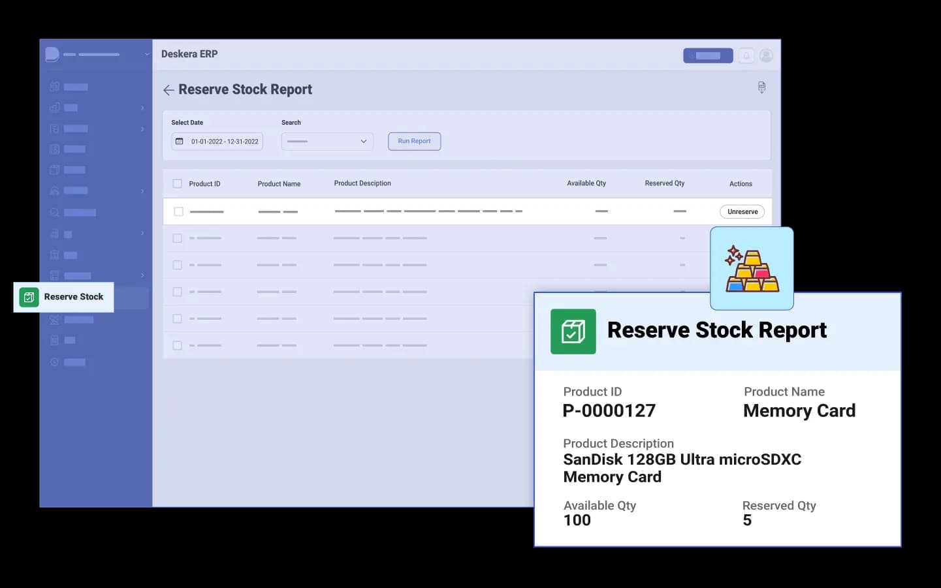Screen dimensions: 941x588
Task: Click the clock icon at the sidebar bottom
Action: pyautogui.click(x=55, y=362)
